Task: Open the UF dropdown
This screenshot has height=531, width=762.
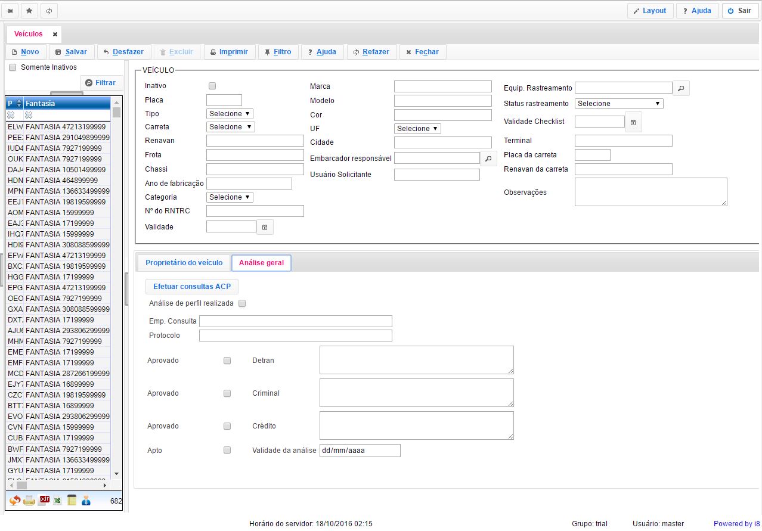Action: pos(417,128)
